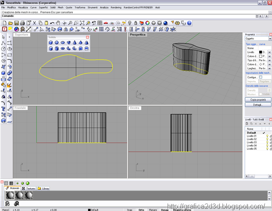Open the Tipo di linea dropdown arrow
This screenshot has width=272, height=211.
[269, 60]
